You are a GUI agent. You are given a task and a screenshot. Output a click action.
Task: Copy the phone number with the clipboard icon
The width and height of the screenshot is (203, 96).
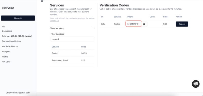144,24
